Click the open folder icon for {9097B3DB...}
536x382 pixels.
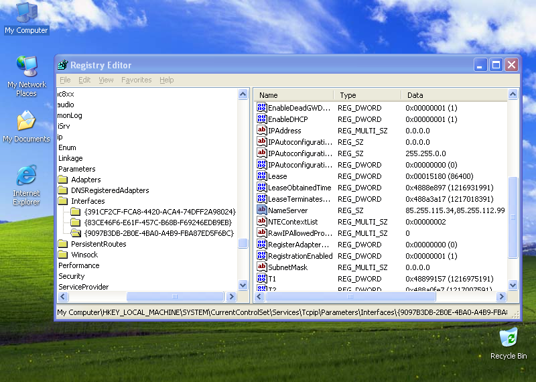coord(76,233)
